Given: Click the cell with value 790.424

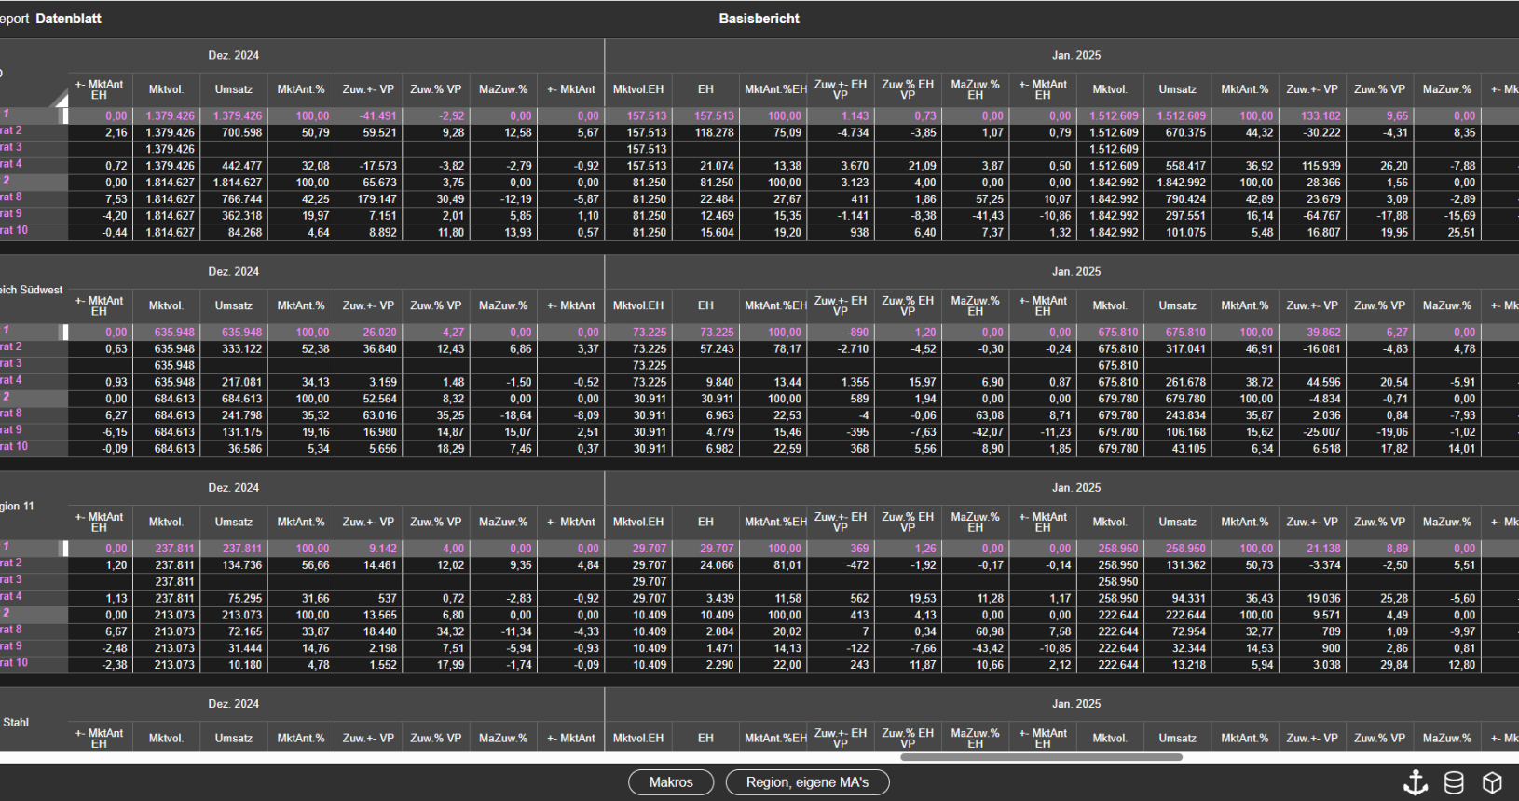Looking at the screenshot, I should coord(1178,199).
